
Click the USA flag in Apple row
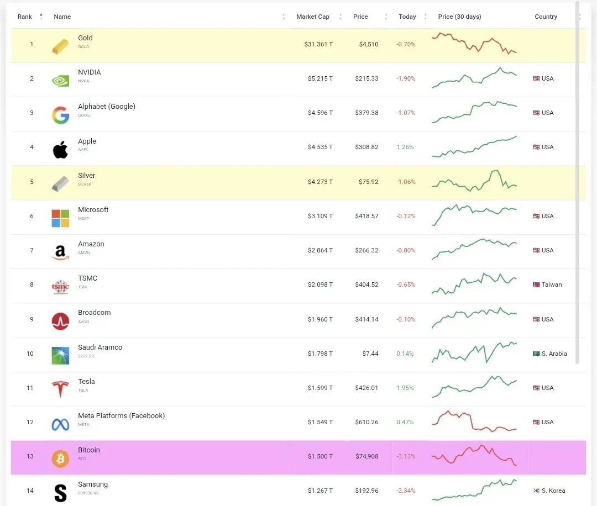point(536,147)
